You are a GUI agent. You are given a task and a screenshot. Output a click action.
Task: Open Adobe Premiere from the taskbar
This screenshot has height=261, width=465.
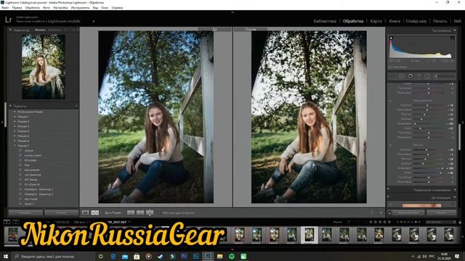coord(184,256)
